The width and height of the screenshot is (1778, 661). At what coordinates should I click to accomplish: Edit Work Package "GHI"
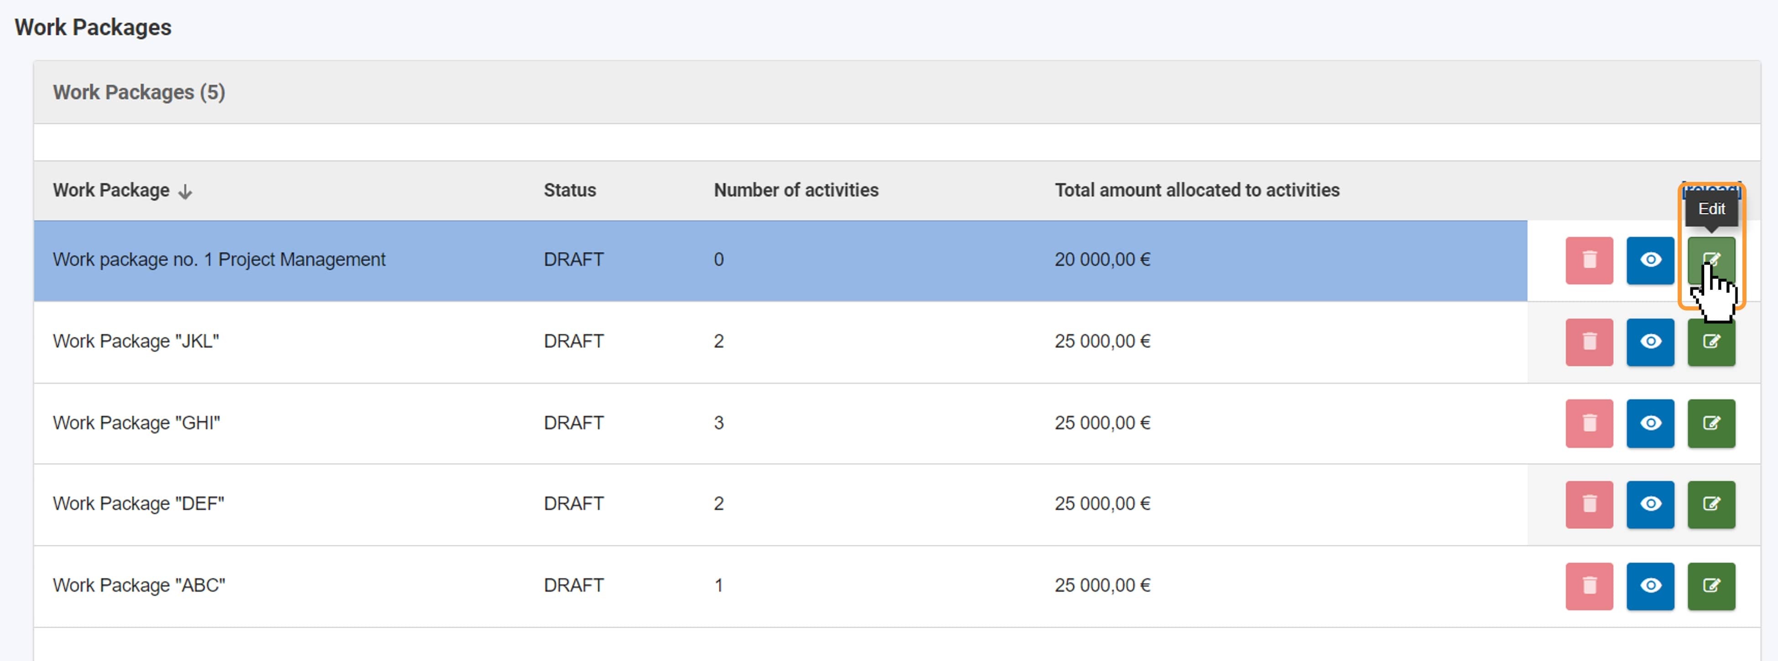click(1711, 423)
